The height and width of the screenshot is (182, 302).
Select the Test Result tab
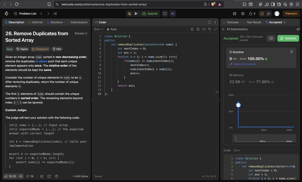252,22
